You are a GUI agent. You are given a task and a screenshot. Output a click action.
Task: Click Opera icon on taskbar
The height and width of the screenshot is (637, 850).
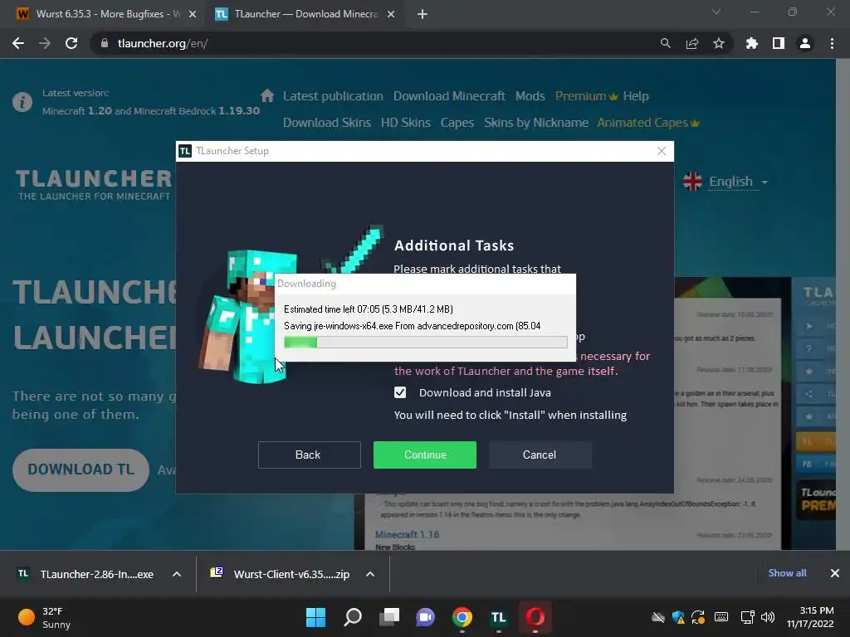click(535, 617)
